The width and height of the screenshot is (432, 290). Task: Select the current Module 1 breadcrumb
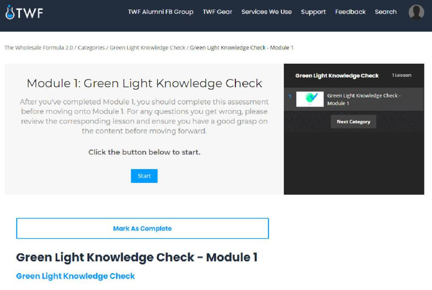[x=241, y=48]
